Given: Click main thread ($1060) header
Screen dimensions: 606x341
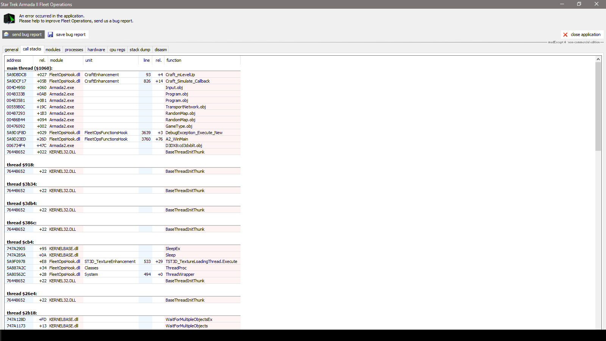Looking at the screenshot, I should pyautogui.click(x=30, y=68).
